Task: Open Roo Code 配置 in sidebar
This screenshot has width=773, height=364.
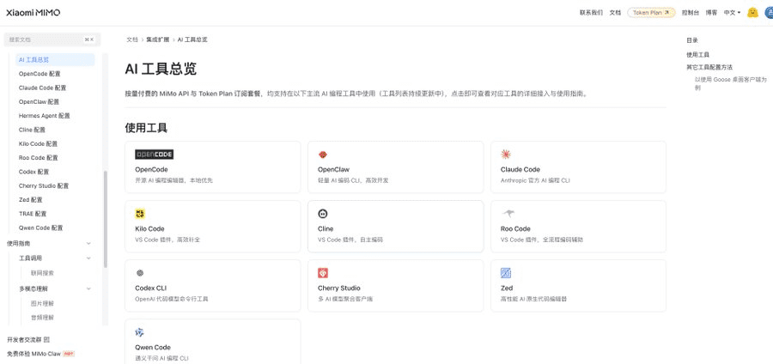Action: point(39,158)
